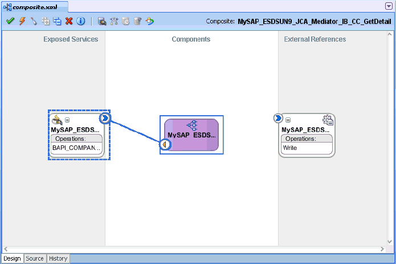Collapse the exposed service MySAP_ESDS box
This screenshot has height=264, width=396.
tap(67, 120)
